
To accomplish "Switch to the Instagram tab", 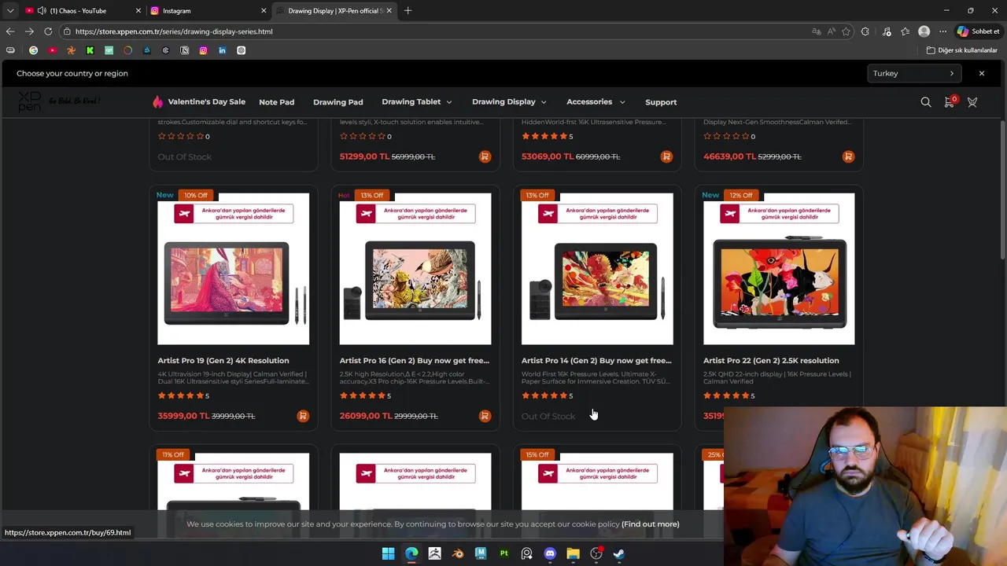I will [x=207, y=11].
